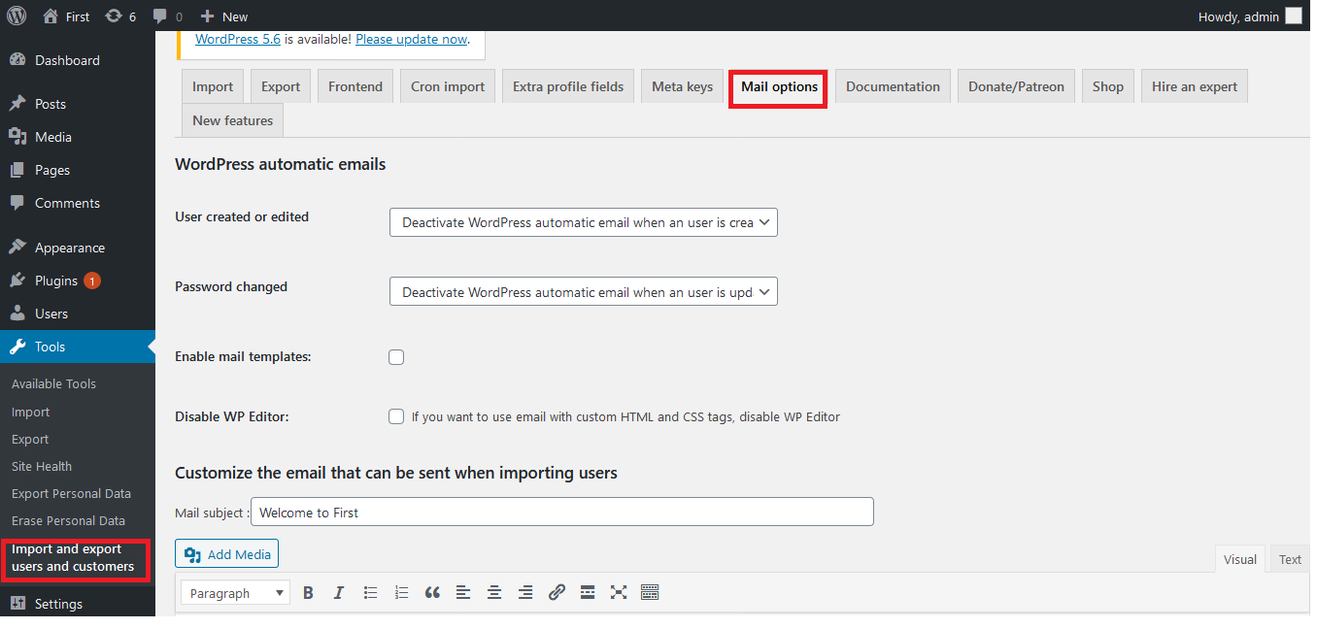1317x629 pixels.
Task: Toggle bold formatting in the editor
Action: click(308, 593)
